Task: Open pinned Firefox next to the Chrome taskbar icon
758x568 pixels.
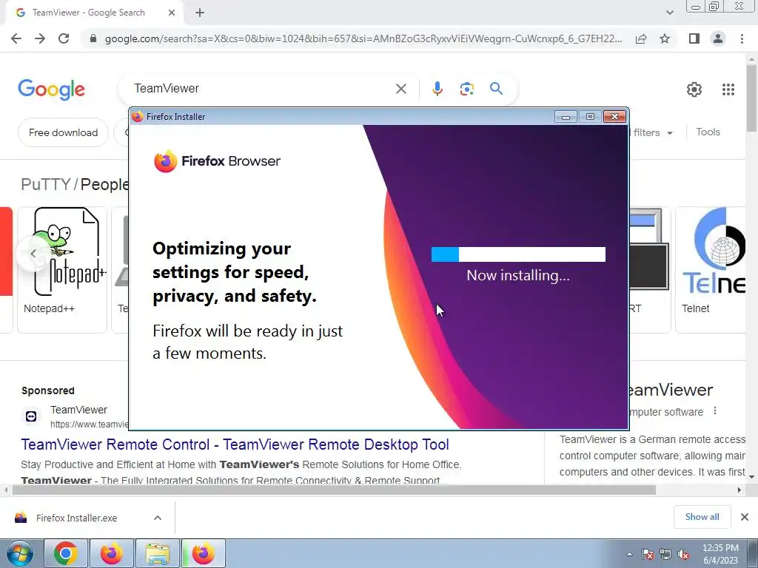Action: [x=111, y=553]
